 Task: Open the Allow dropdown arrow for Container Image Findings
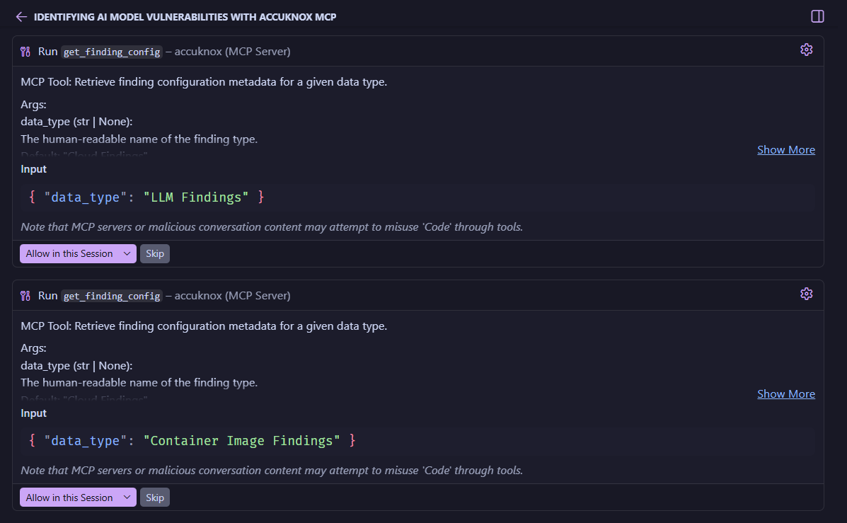[x=127, y=498]
